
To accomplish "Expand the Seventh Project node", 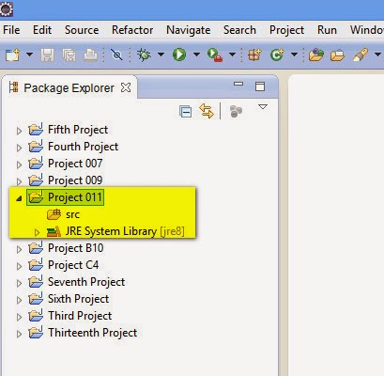I will coord(19,283).
